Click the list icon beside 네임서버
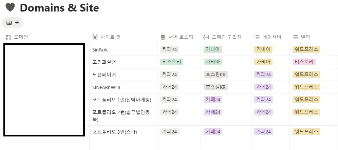Viewport: 338px width, 150px height. 257,37
